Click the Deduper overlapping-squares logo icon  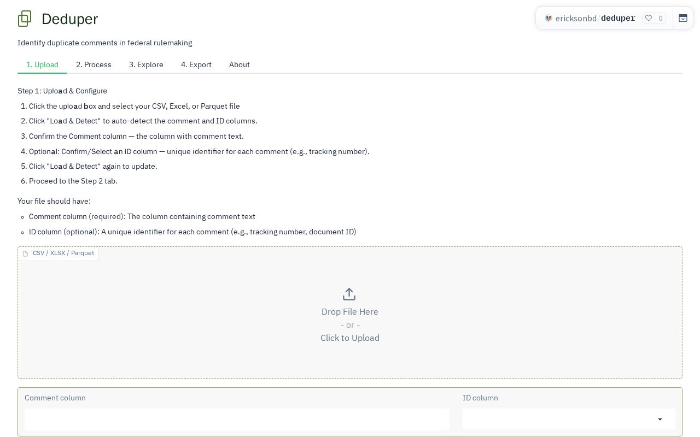pos(25,19)
